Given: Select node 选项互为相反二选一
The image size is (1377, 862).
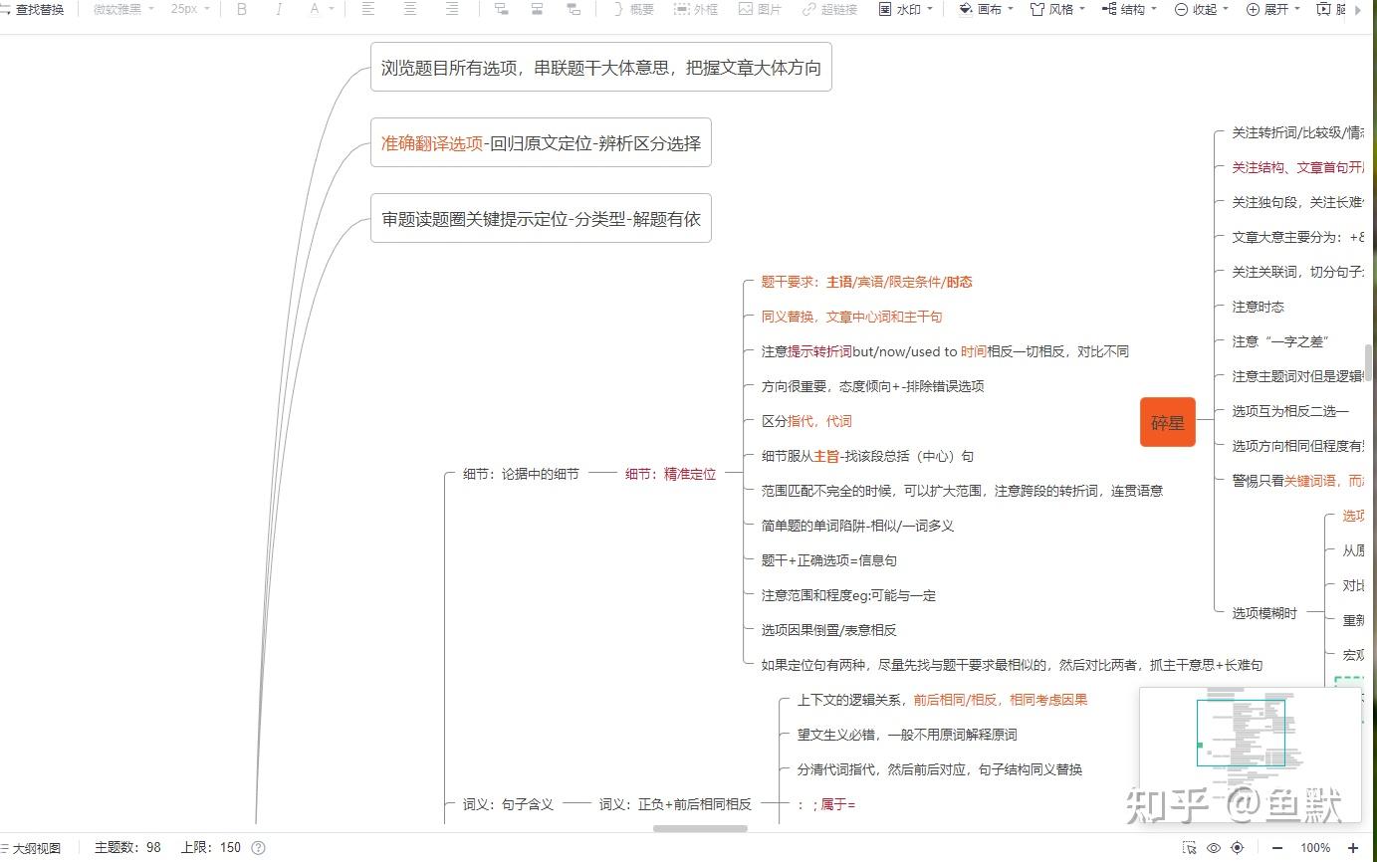Looking at the screenshot, I should coord(1290,411).
